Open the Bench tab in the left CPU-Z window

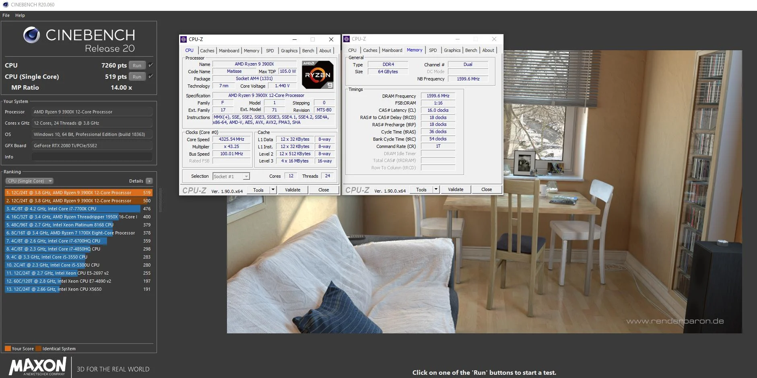[308, 51]
